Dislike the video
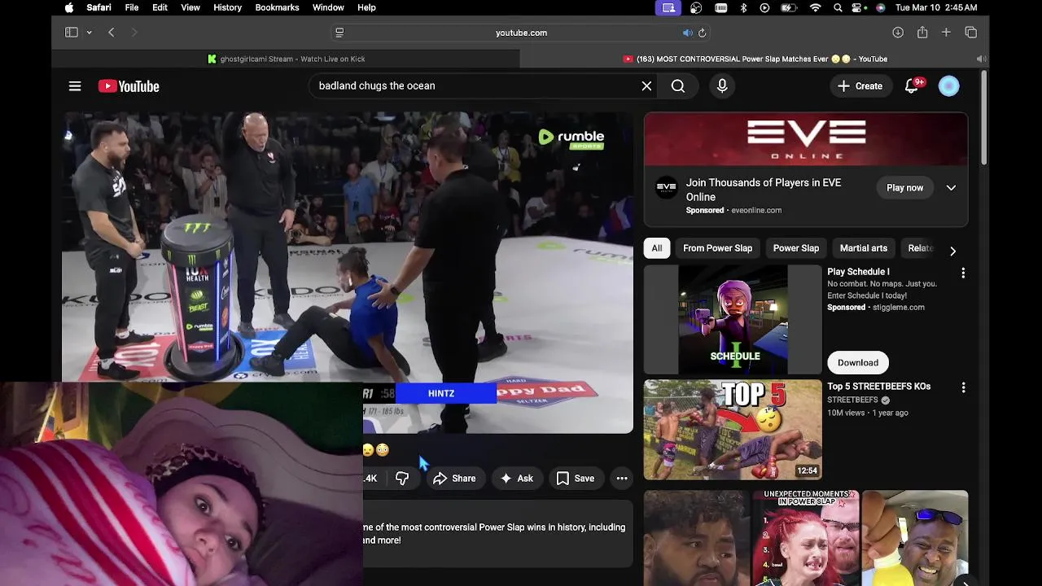 point(402,479)
